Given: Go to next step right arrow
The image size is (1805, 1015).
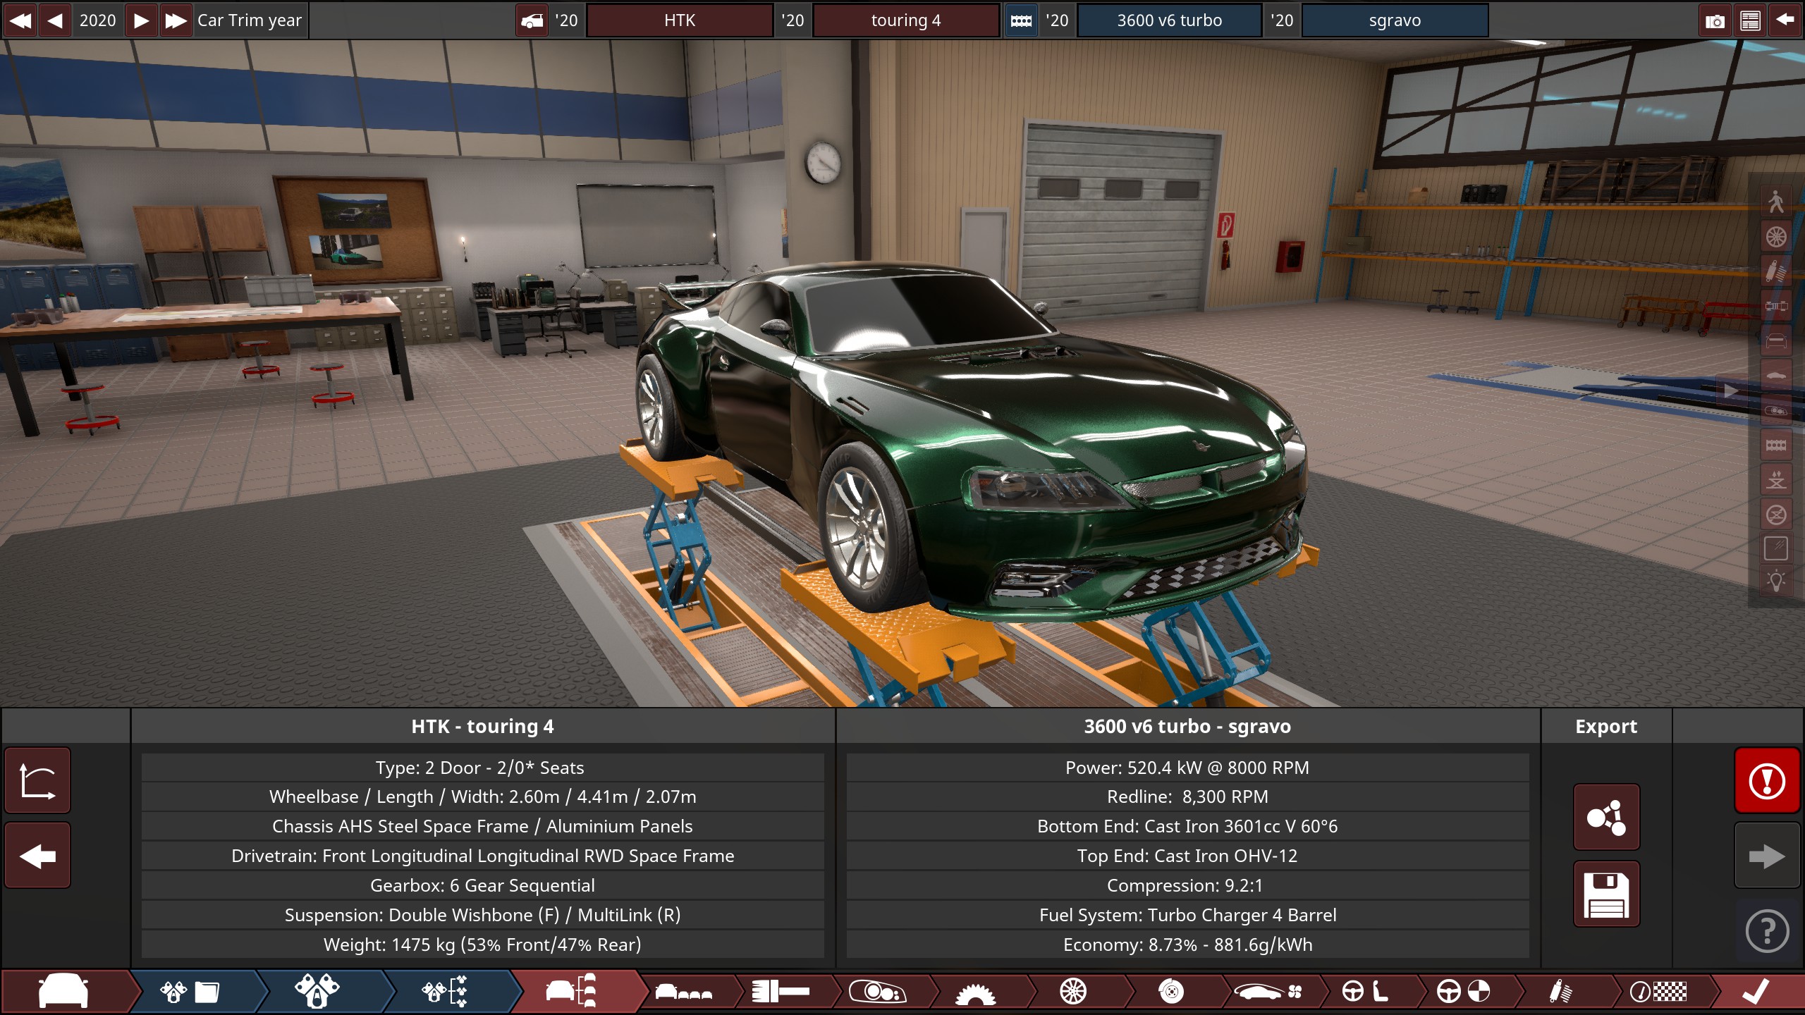Looking at the screenshot, I should 1767,856.
